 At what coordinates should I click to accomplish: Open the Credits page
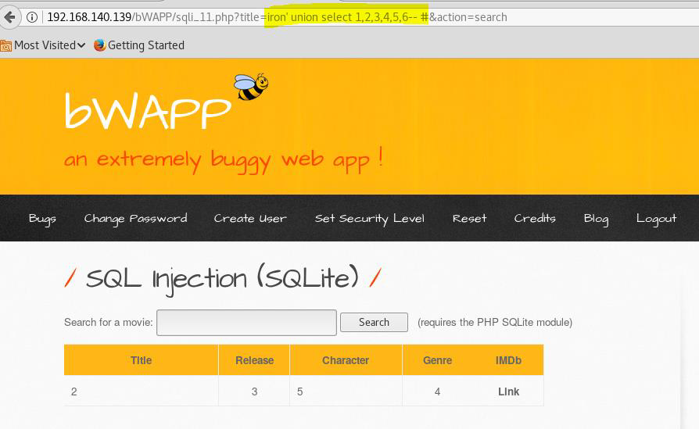tap(535, 218)
